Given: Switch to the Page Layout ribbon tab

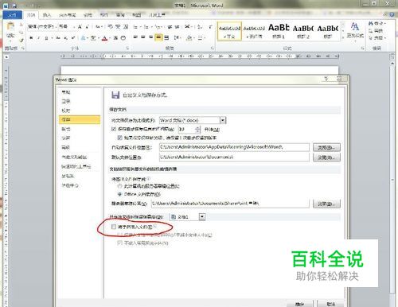Looking at the screenshot, I should point(68,15).
